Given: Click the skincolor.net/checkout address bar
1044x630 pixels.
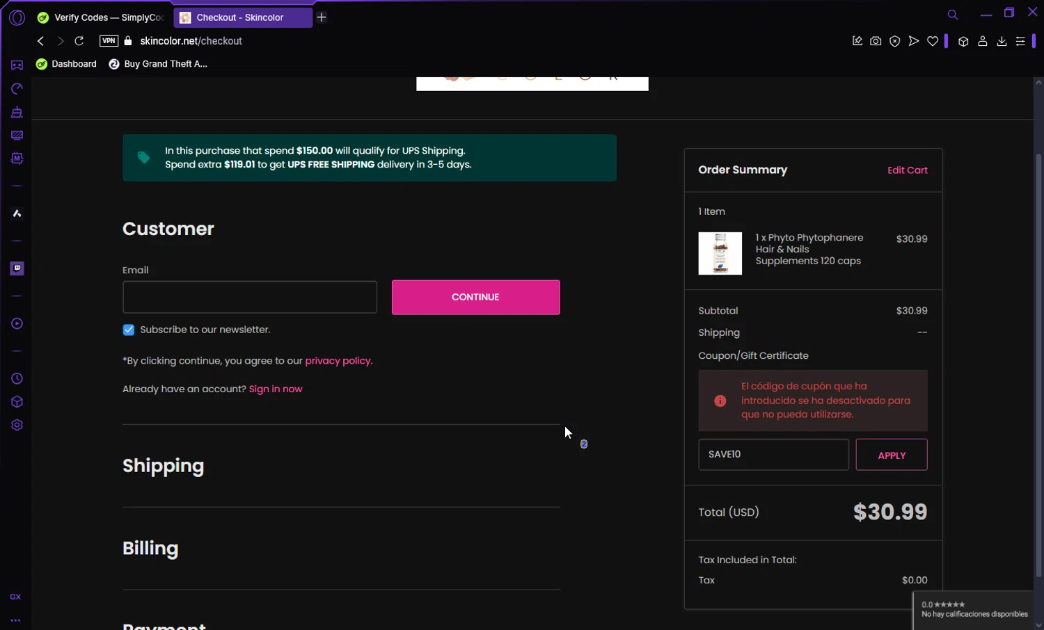Looking at the screenshot, I should click(x=191, y=41).
